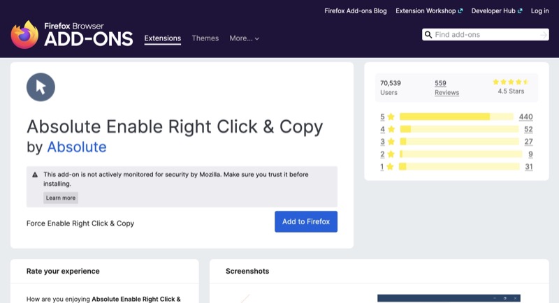The width and height of the screenshot is (559, 303).
Task: Click the star icon in the 2 row
Action: click(x=391, y=154)
